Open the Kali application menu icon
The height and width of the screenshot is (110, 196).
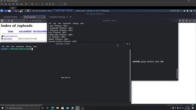(2, 11)
